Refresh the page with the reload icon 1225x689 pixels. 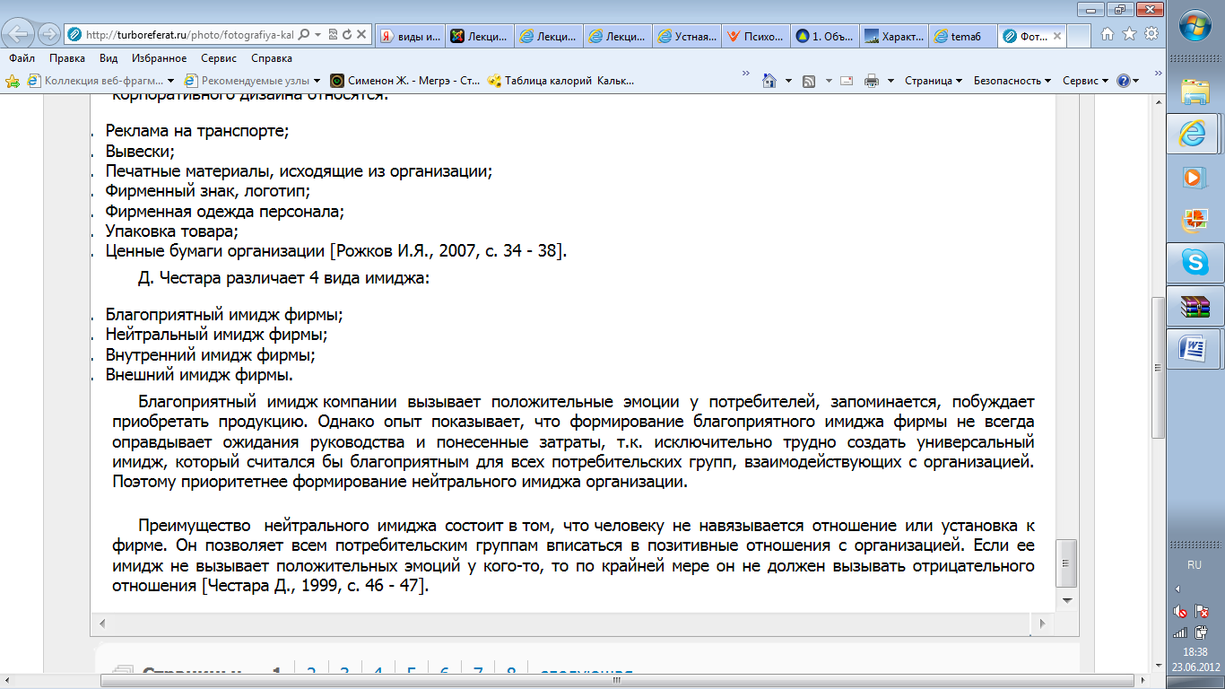coord(347,35)
